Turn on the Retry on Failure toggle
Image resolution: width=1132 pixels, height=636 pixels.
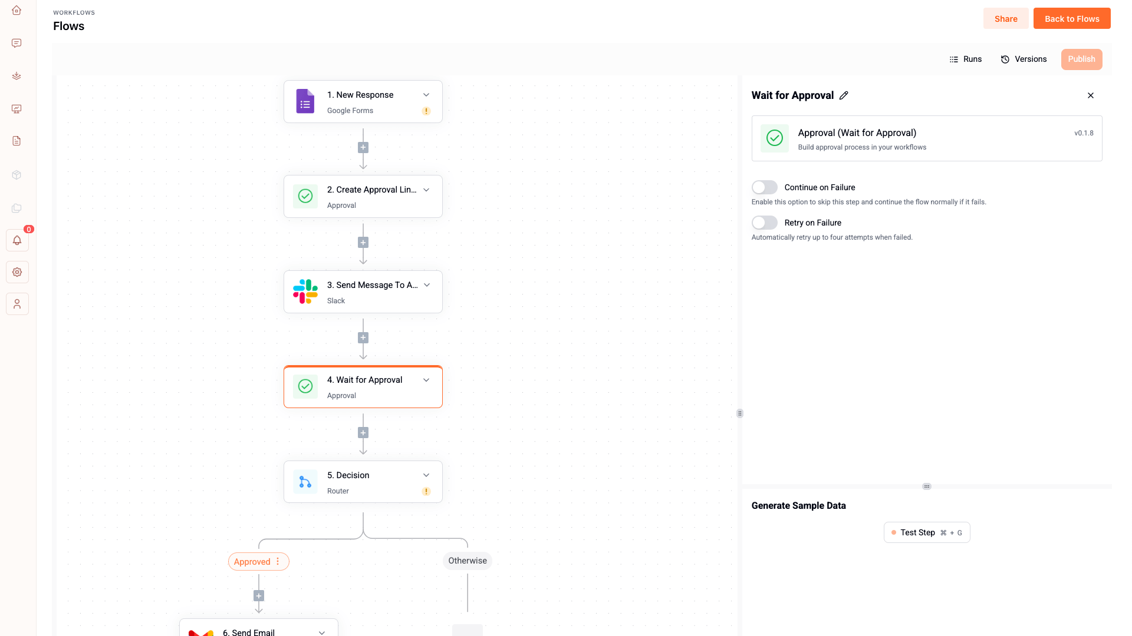tap(764, 223)
